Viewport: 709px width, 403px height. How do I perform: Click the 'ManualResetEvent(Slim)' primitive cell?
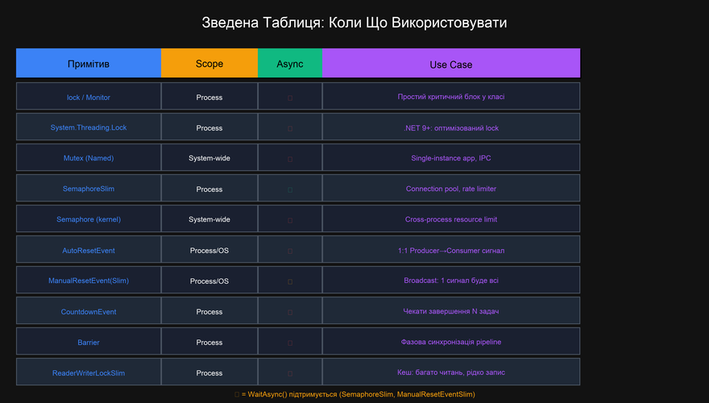(89, 280)
